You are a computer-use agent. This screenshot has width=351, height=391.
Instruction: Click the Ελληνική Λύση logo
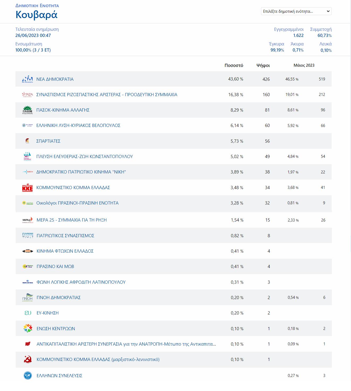[x=27, y=125]
